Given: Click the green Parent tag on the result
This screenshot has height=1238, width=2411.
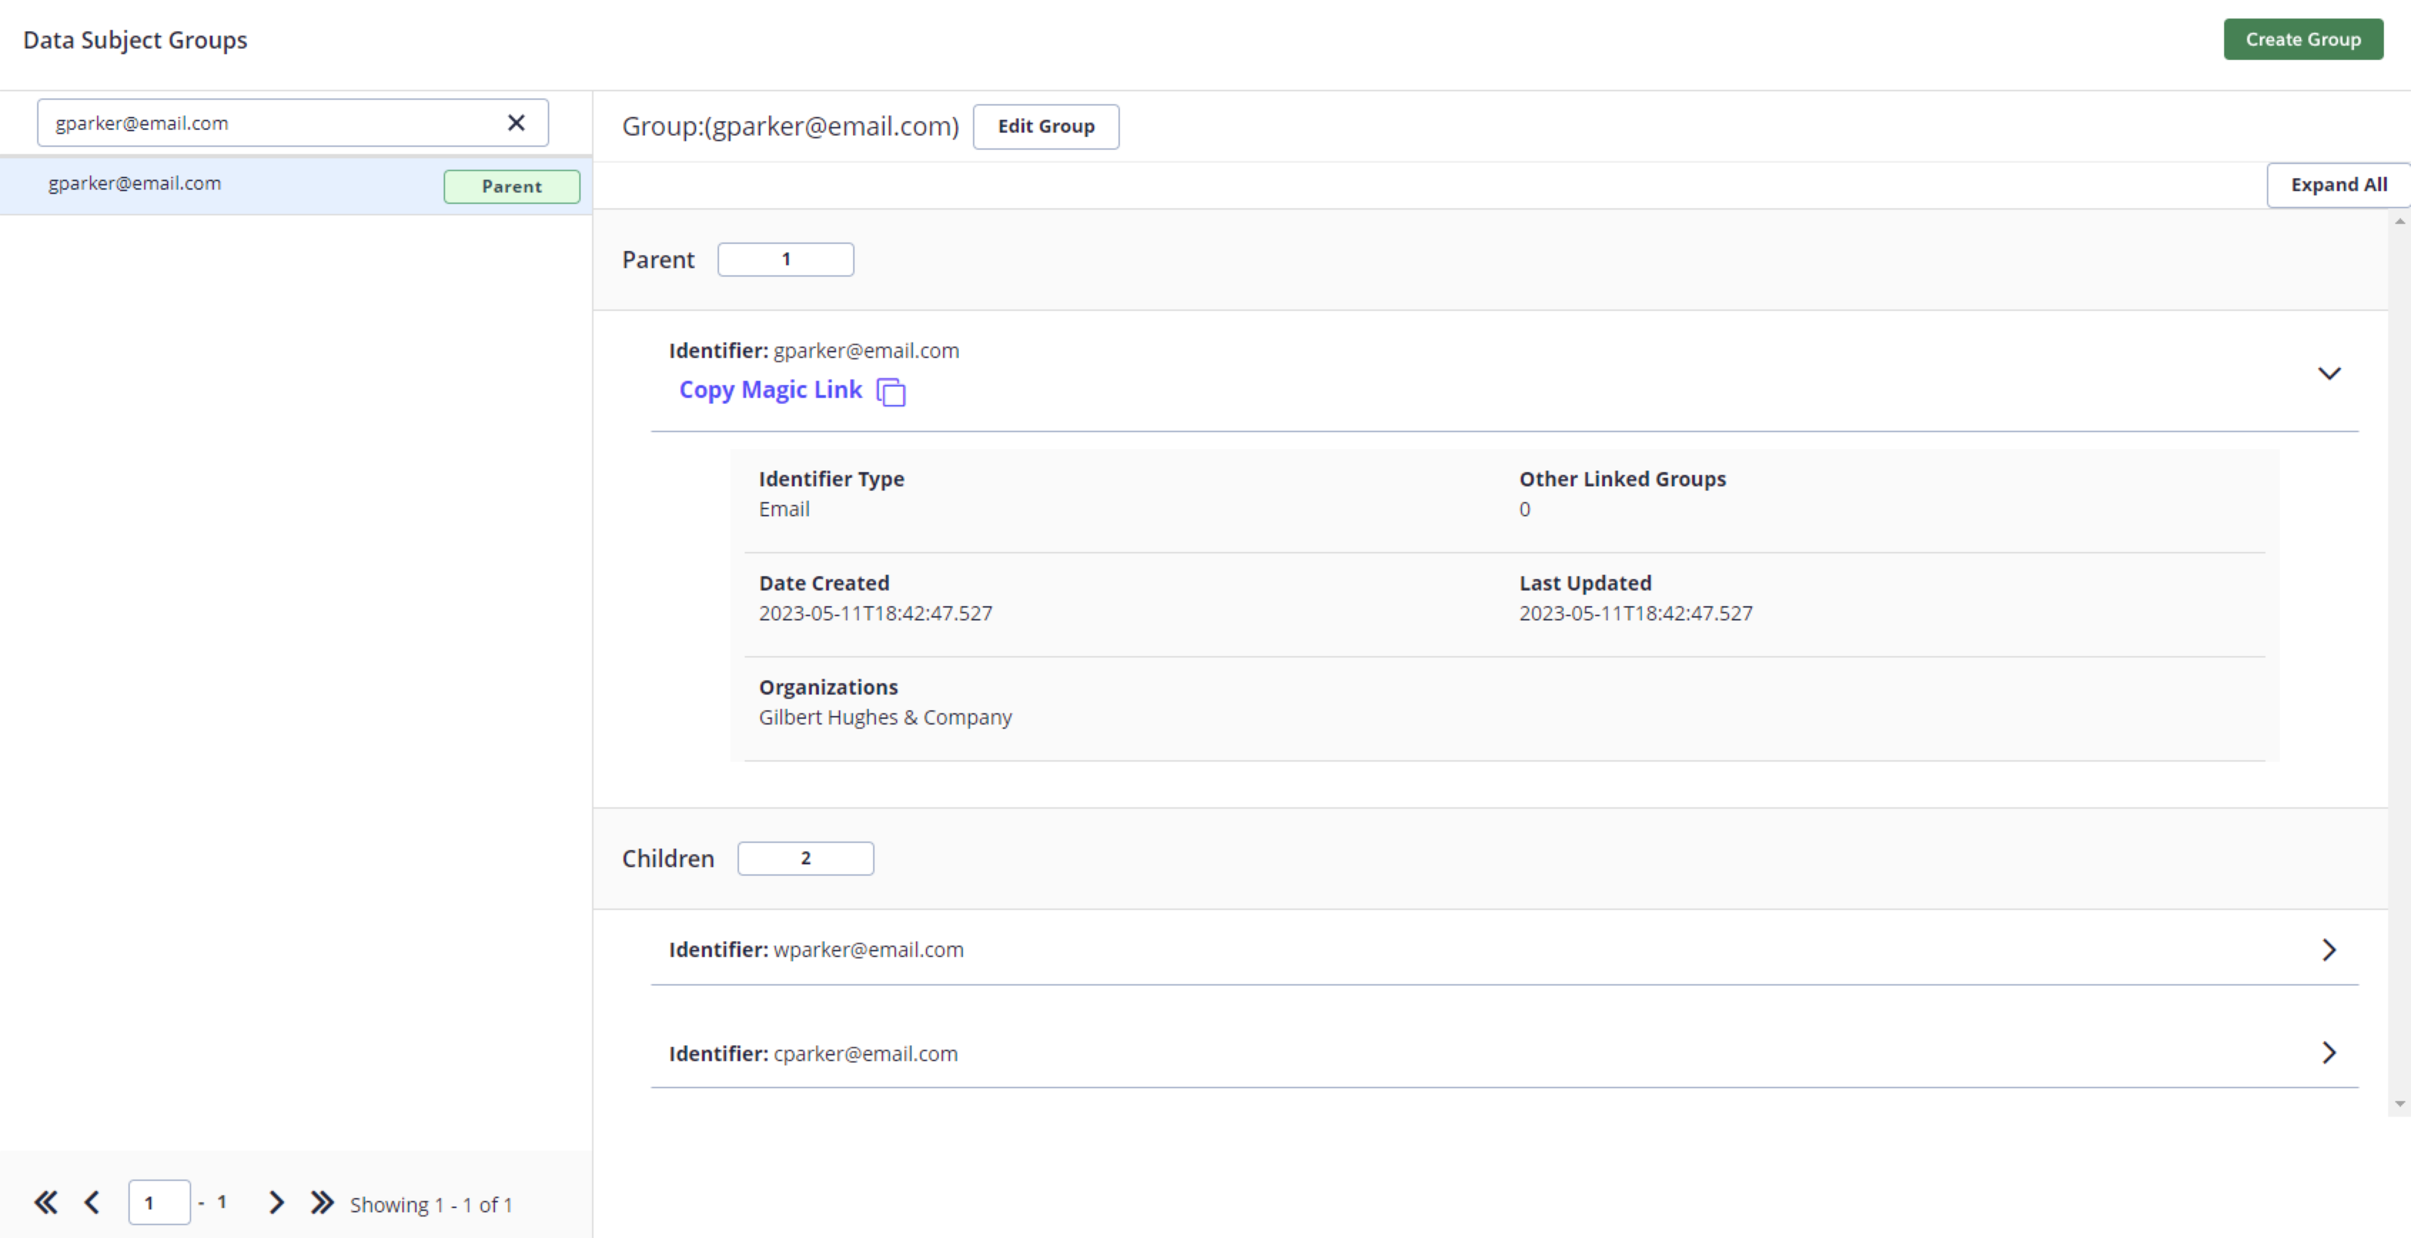Looking at the screenshot, I should [x=511, y=186].
